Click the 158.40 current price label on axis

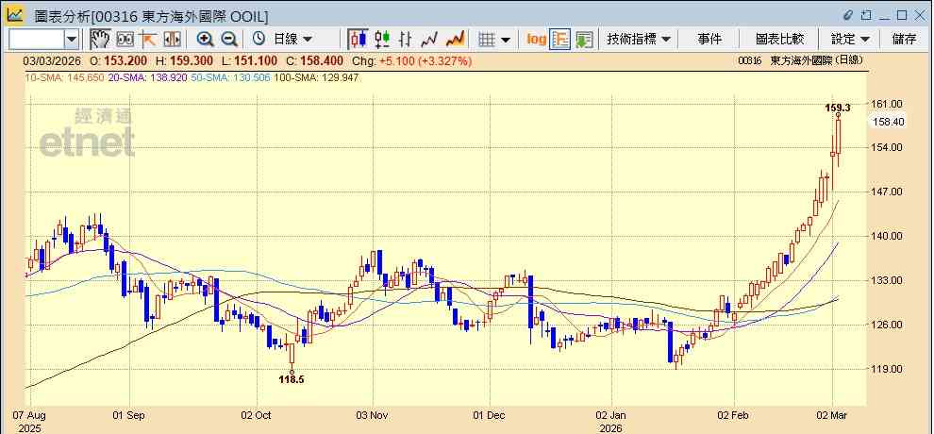click(888, 122)
